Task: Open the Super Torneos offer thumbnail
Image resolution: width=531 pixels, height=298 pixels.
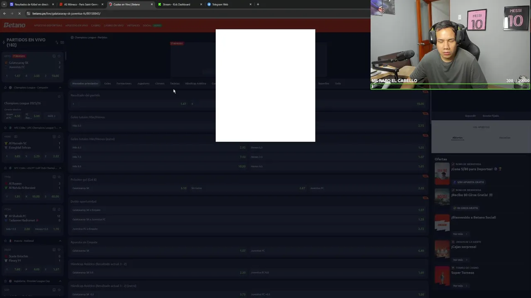Action: click(442, 275)
